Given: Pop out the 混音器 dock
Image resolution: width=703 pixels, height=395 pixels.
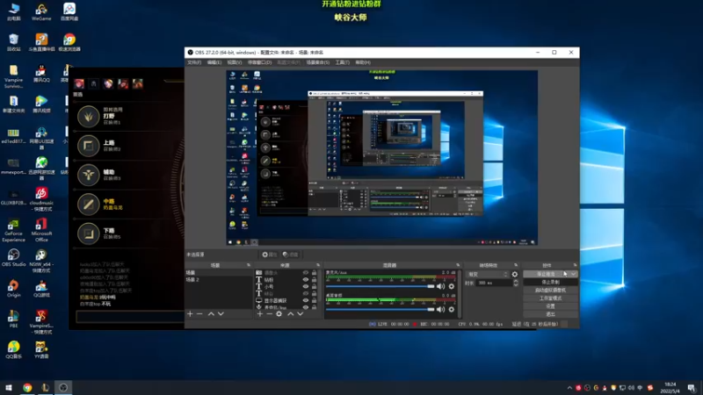Looking at the screenshot, I should tap(458, 265).
